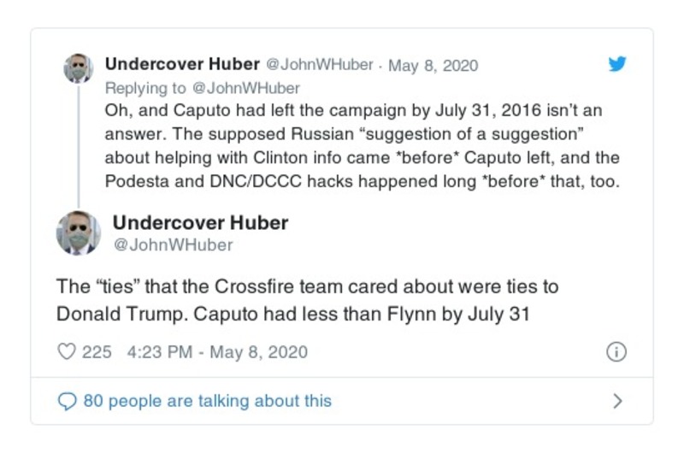Open the Undercover Huber name in the top tweet

click(181, 65)
